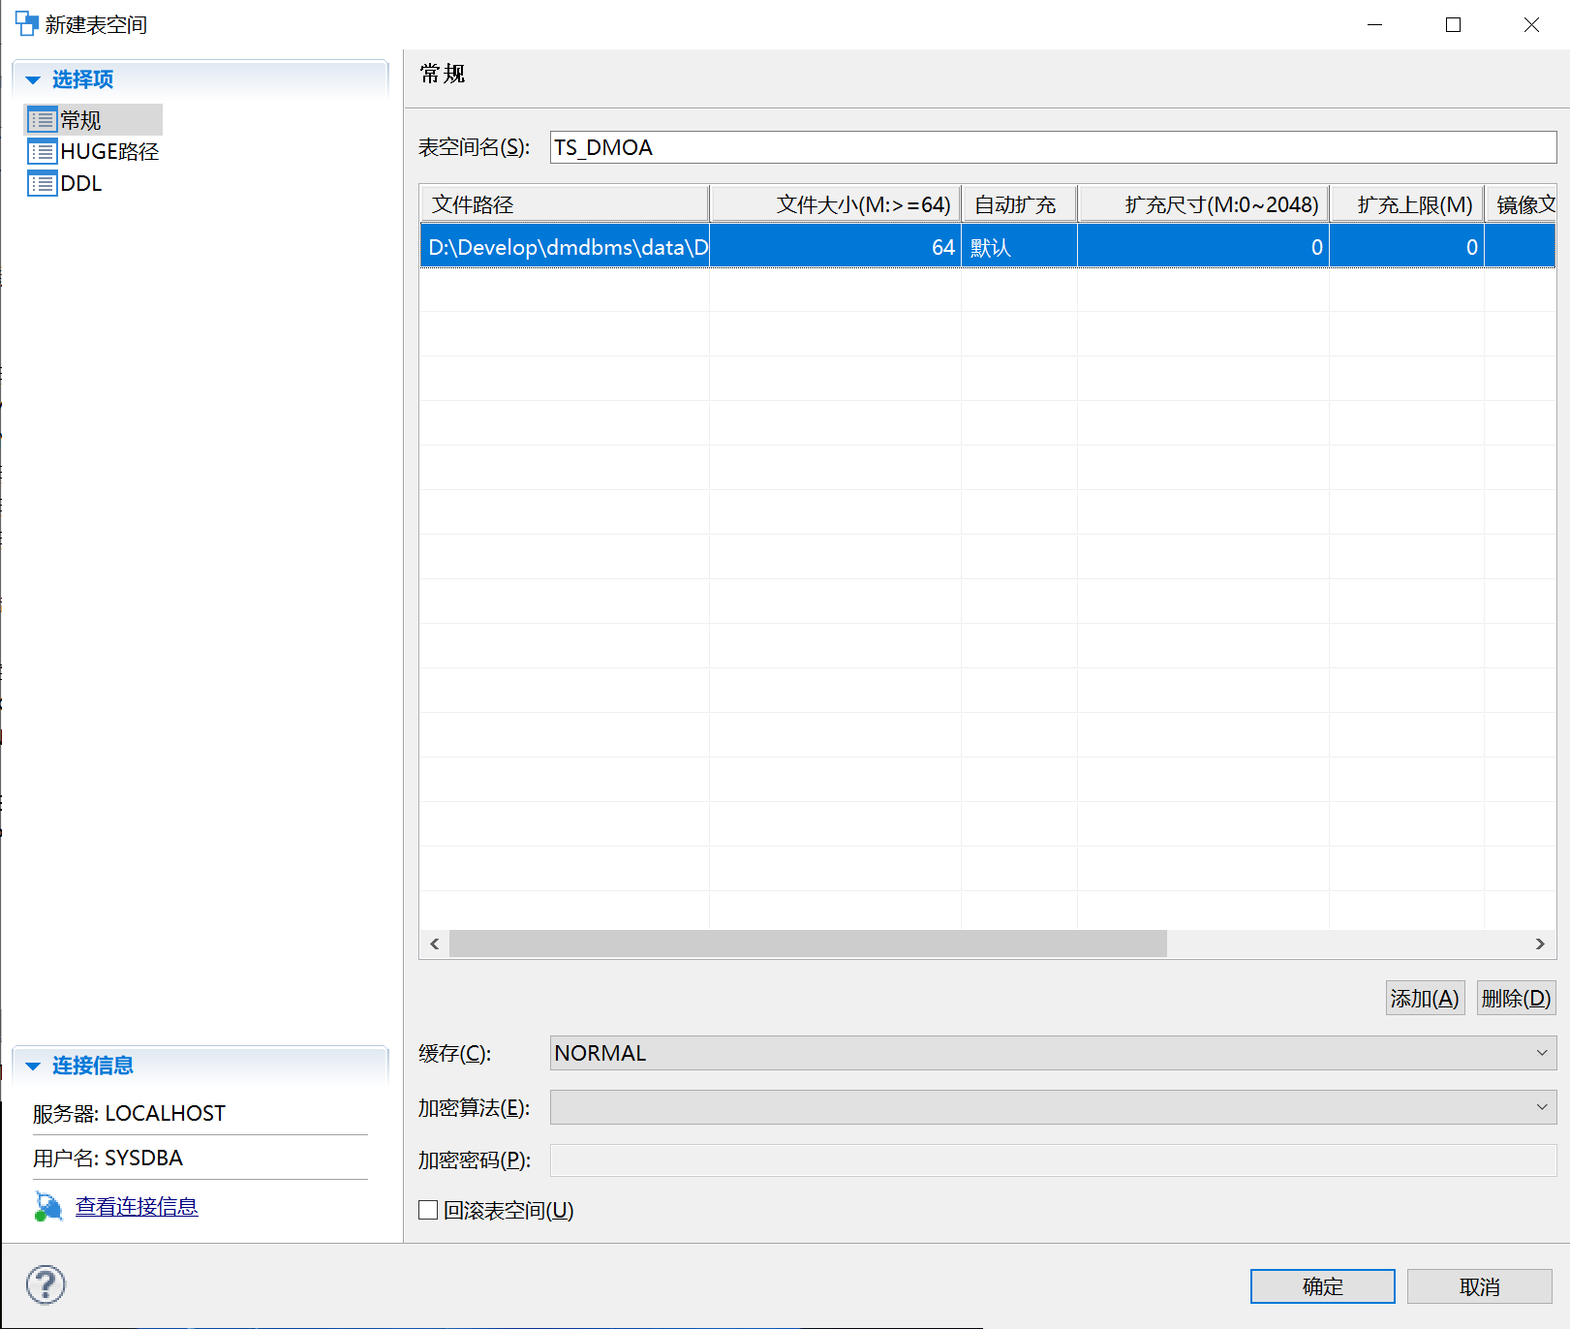Open the 查看连接信息 link

point(137,1207)
